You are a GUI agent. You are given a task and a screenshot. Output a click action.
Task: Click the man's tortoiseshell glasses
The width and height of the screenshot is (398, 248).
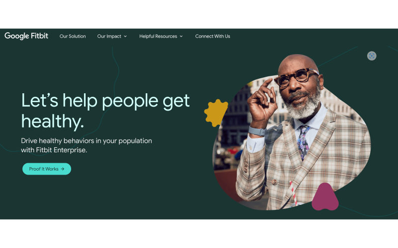click(x=297, y=77)
